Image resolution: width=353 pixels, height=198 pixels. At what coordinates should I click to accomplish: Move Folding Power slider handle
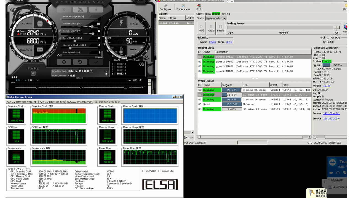click(x=336, y=28)
